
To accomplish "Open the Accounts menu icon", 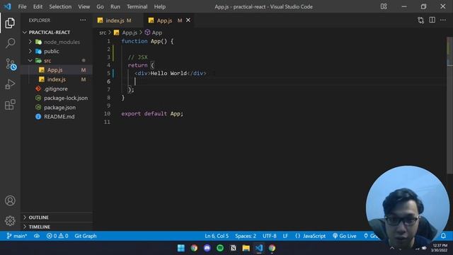I will tap(10, 200).
